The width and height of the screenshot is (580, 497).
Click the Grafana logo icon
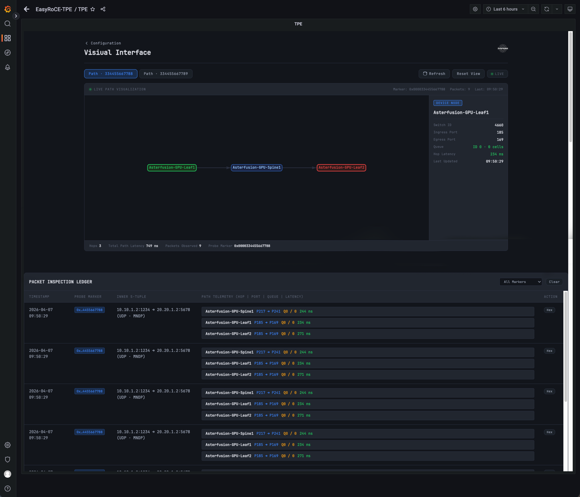tap(8, 9)
